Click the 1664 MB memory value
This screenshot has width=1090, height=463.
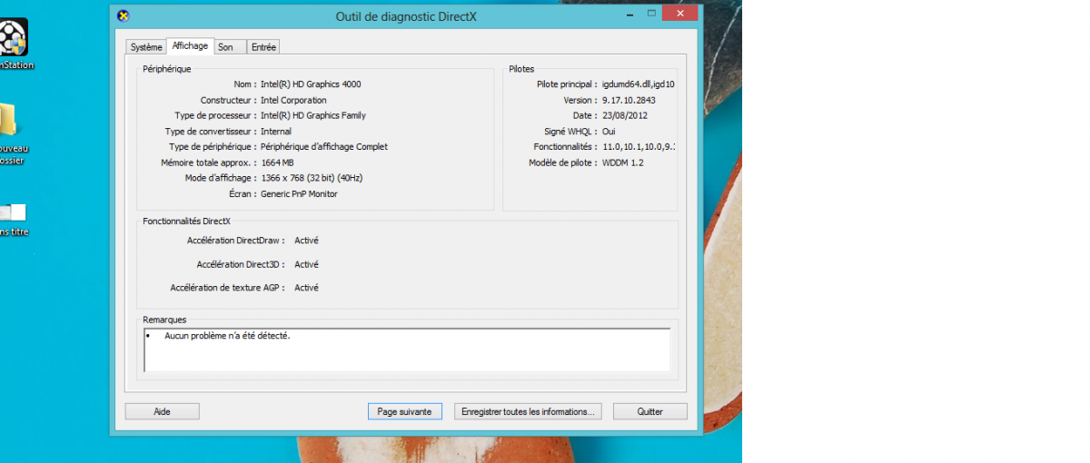277,163
